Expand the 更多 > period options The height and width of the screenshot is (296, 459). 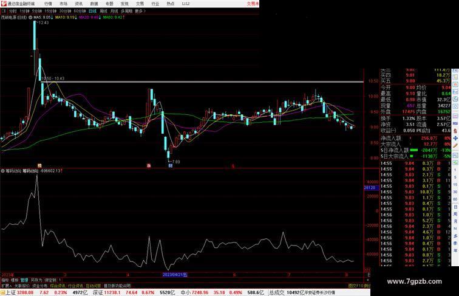(x=140, y=11)
